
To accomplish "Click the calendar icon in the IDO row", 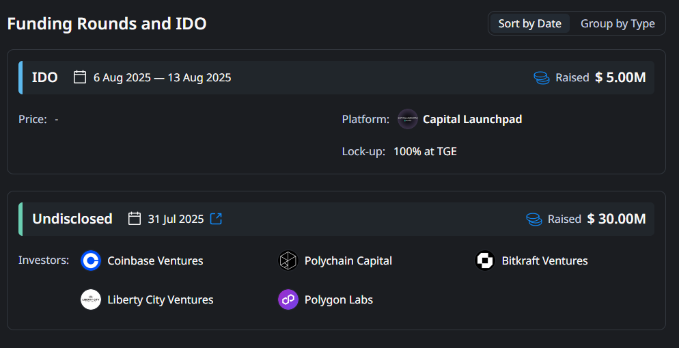I will coord(80,77).
